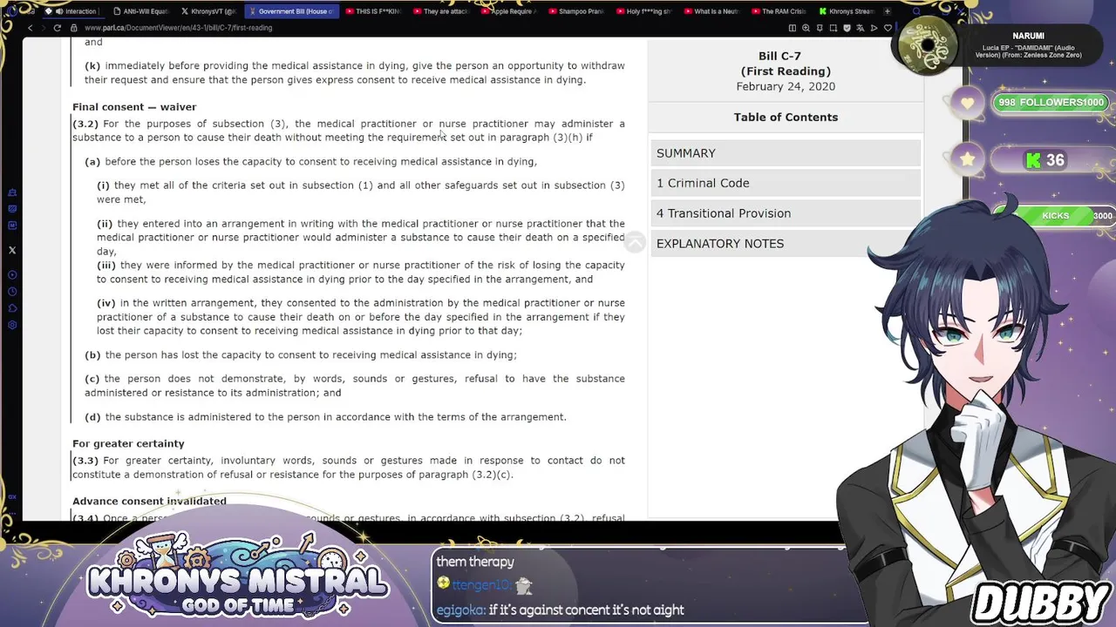This screenshot has height=627, width=1116.
Task: Click the scroll-to-top circle button beside document
Action: coord(636,243)
